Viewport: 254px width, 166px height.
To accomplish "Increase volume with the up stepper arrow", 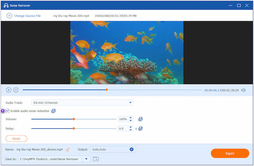I will pos(130,118).
